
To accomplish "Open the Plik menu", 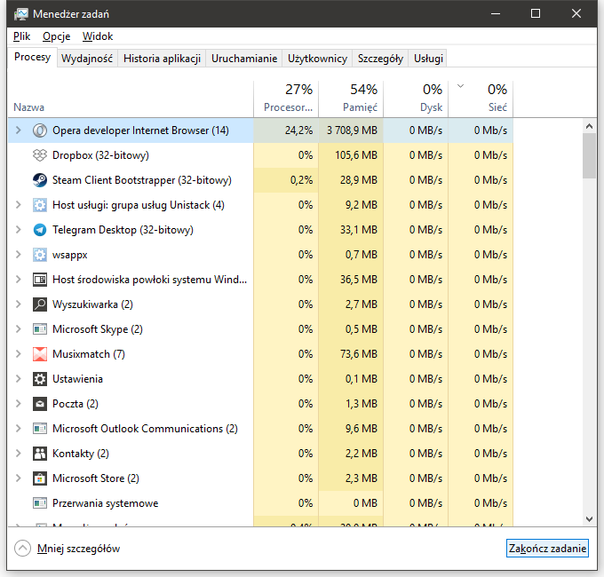I will (21, 36).
